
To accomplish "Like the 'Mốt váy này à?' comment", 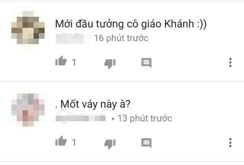I will (x=61, y=141).
